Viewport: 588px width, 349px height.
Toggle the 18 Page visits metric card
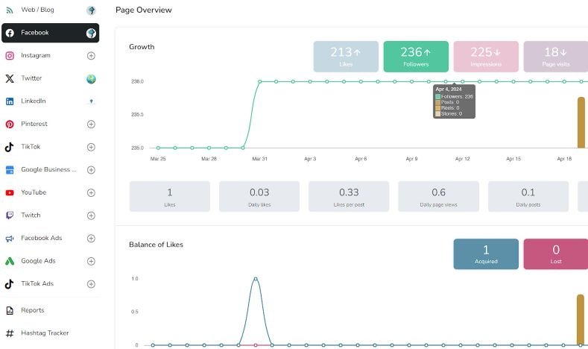(556, 57)
